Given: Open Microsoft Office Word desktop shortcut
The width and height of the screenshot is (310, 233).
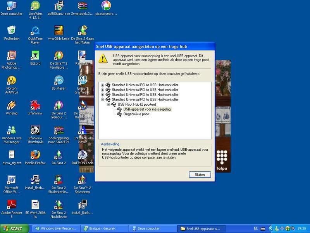Looking at the screenshot, I should [x=12, y=184].
